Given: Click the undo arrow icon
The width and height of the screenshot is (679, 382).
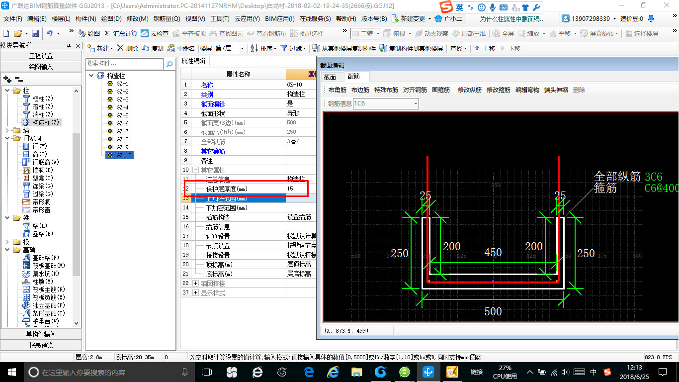Looking at the screenshot, I should pyautogui.click(x=50, y=33).
